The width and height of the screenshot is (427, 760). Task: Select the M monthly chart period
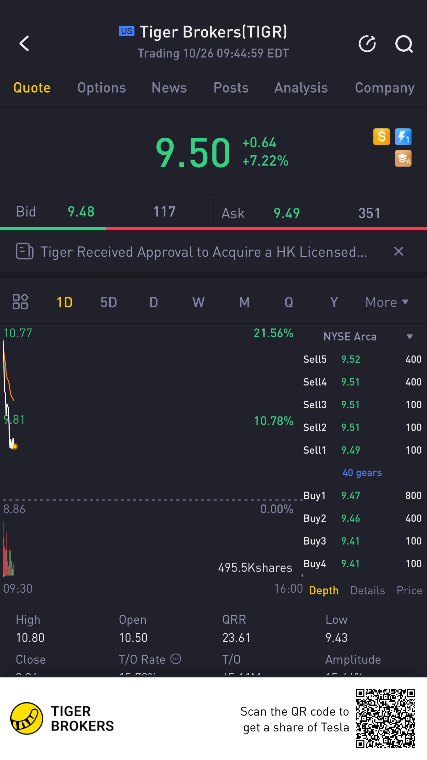(x=244, y=302)
